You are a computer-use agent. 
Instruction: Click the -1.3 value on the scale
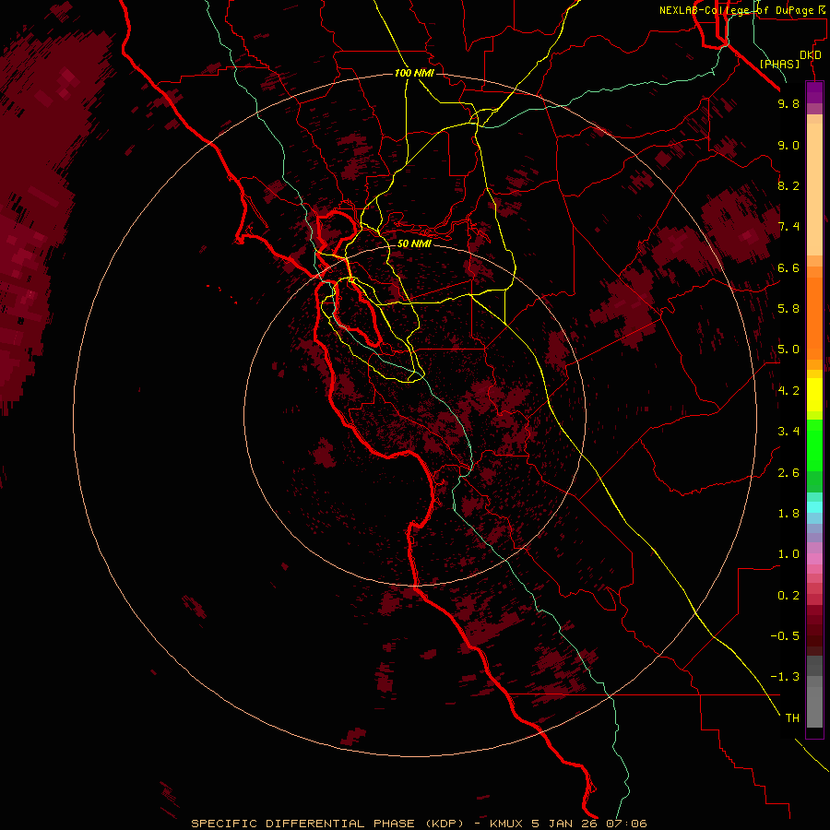(785, 677)
